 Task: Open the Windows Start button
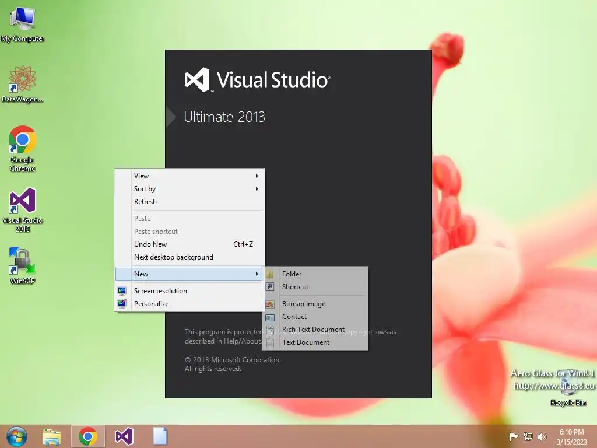pyautogui.click(x=16, y=436)
